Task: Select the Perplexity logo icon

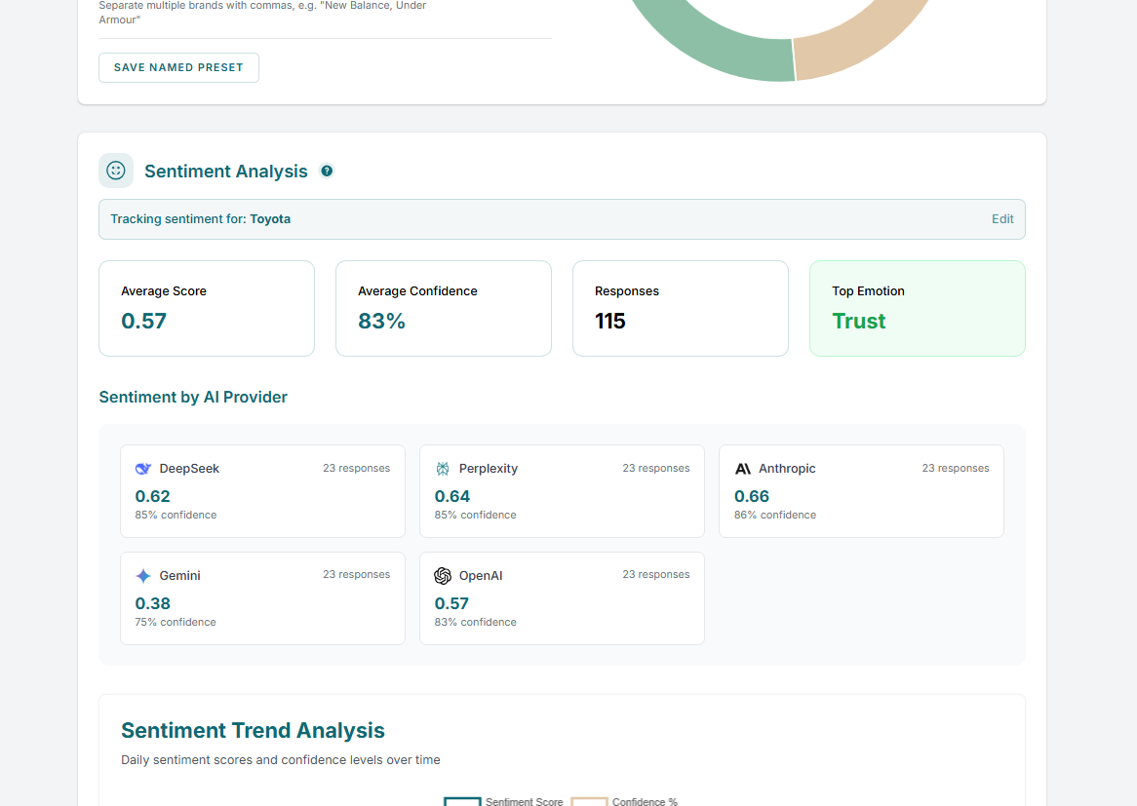Action: click(443, 469)
